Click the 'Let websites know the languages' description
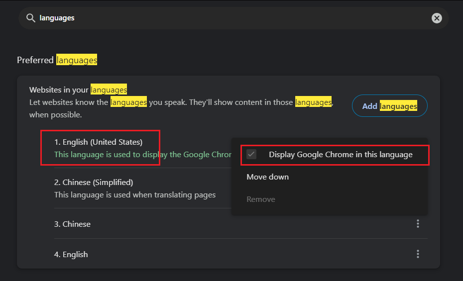 click(181, 108)
